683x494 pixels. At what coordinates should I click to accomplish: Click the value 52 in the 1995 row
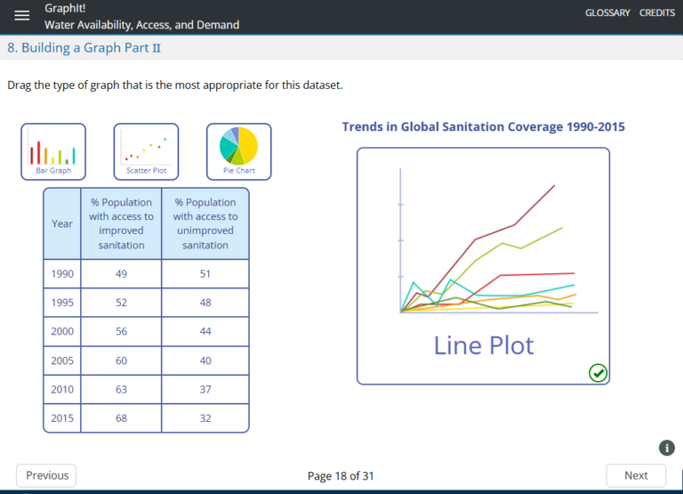click(x=121, y=303)
